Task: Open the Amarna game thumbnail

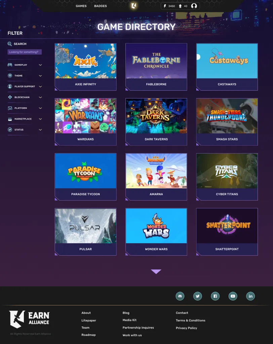Action: (x=156, y=171)
